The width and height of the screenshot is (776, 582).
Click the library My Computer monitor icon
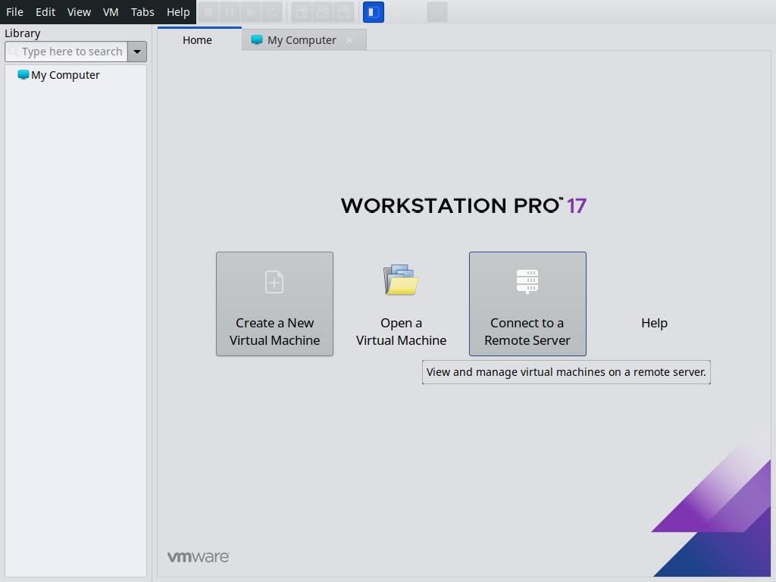pos(23,75)
